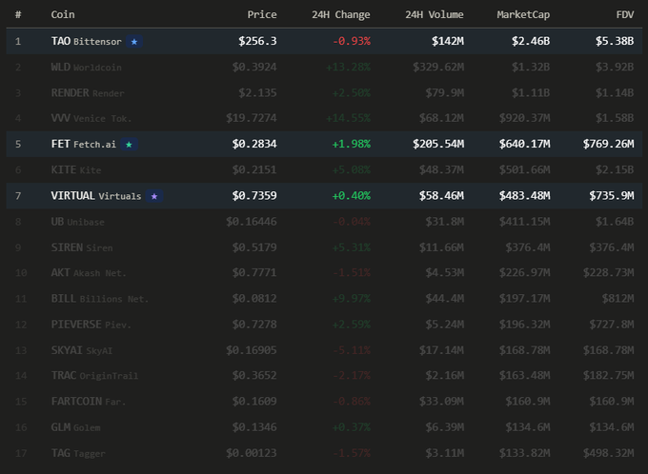Screen dimensions: 648x474
Task: Open the AKT Akash Net. coin row
Action: coord(324,273)
